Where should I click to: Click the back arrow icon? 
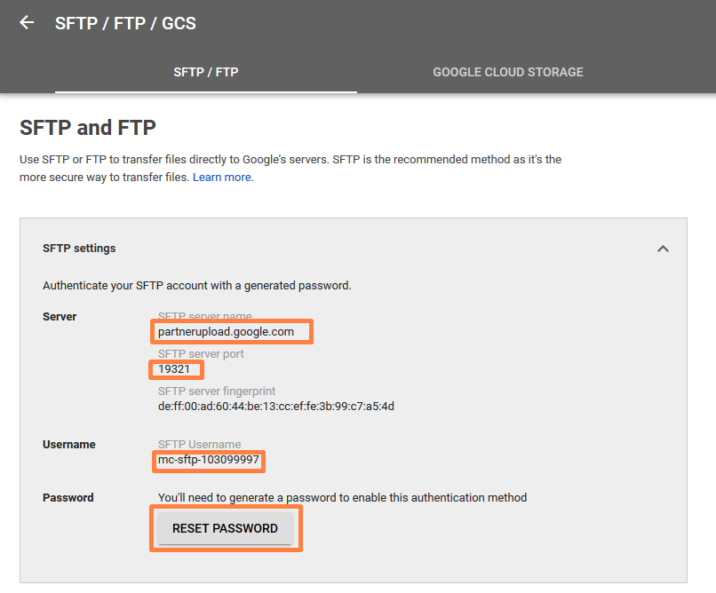[x=27, y=23]
